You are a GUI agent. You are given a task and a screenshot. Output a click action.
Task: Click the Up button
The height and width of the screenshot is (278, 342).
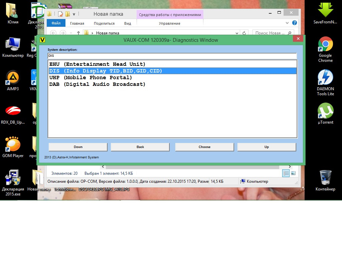coord(267,147)
